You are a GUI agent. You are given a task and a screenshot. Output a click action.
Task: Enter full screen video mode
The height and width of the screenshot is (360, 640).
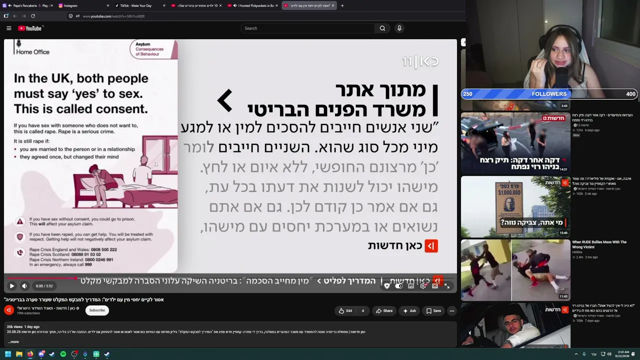coord(447,286)
